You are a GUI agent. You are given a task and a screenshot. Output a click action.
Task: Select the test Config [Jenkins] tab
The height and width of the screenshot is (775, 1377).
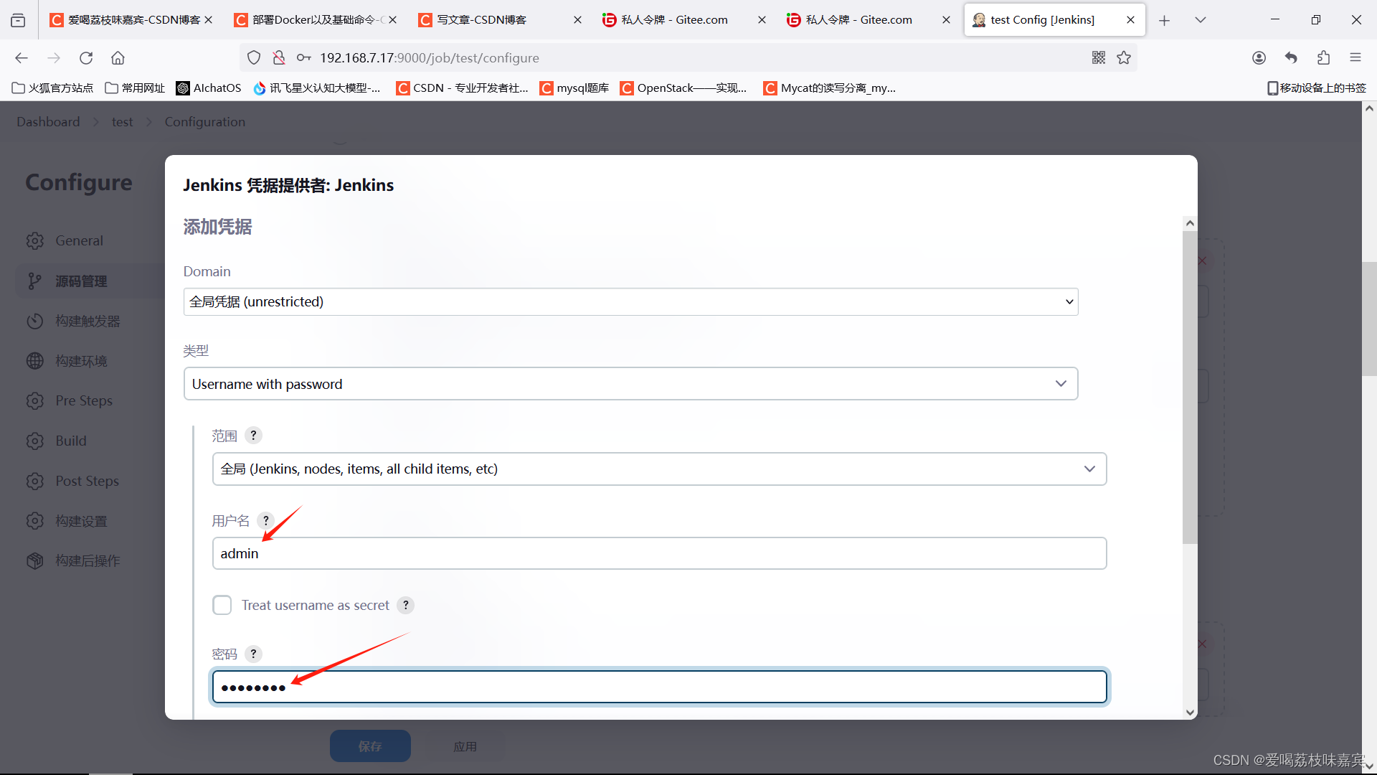[1043, 20]
